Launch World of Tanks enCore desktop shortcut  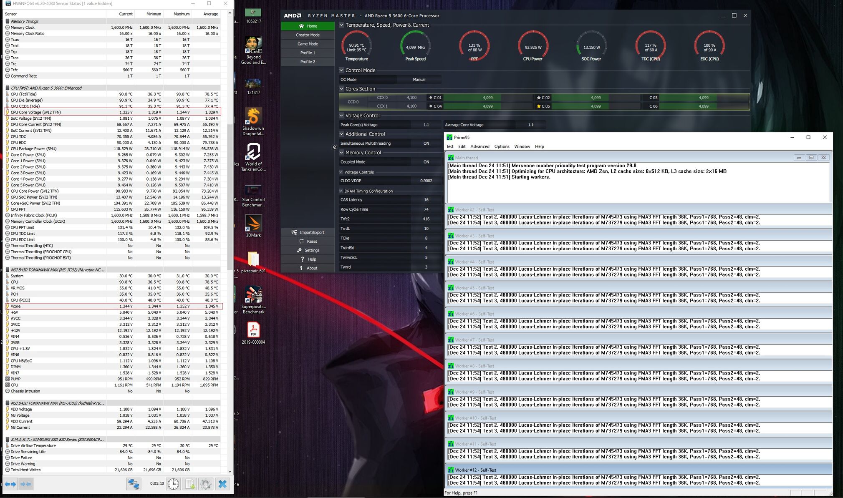[x=253, y=157]
